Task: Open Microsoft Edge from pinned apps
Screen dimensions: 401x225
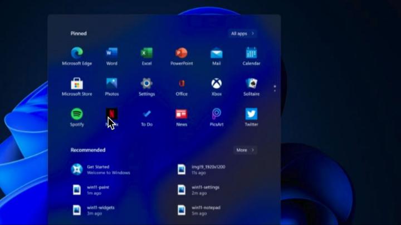Action: click(x=77, y=56)
